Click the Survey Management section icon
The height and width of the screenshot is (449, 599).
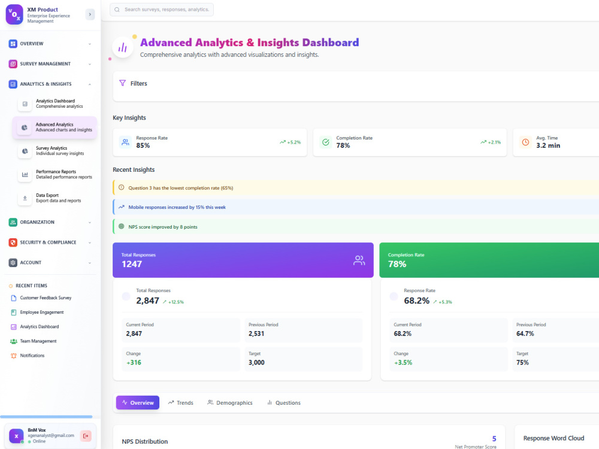pos(13,64)
